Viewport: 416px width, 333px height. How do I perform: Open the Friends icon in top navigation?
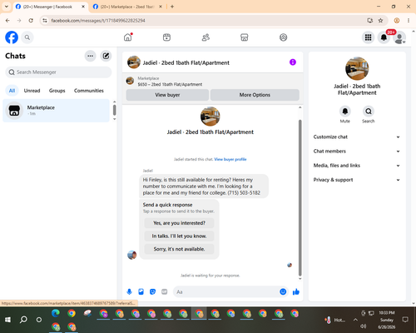click(206, 37)
